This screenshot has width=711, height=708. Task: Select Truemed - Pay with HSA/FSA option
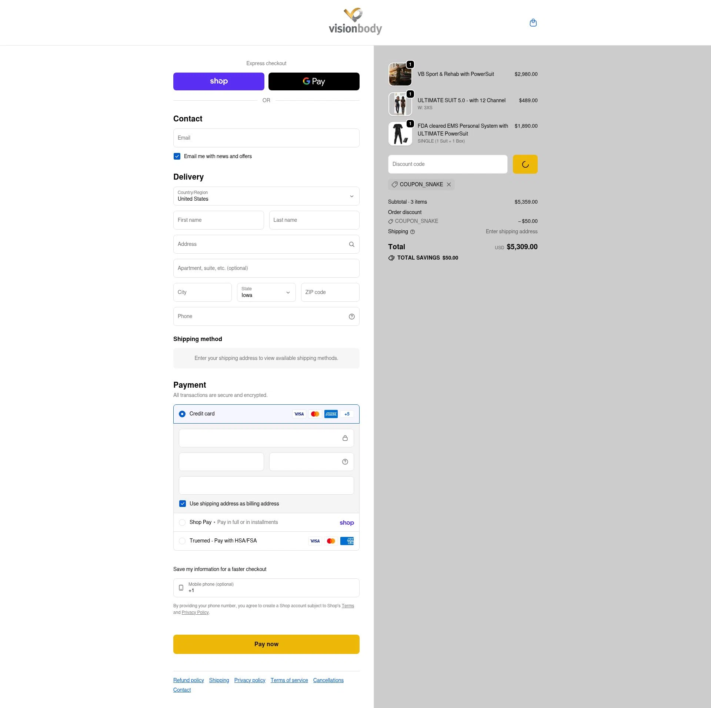(182, 541)
